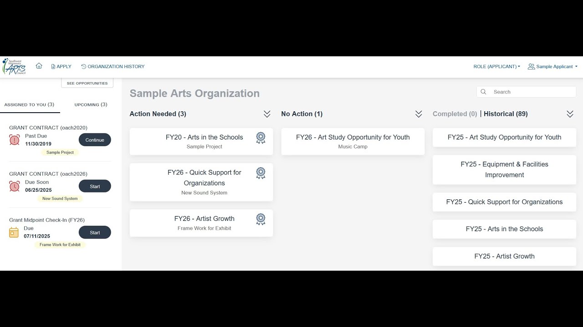The width and height of the screenshot is (583, 327).
Task: Start the oach2026 grant contract
Action: (95, 186)
